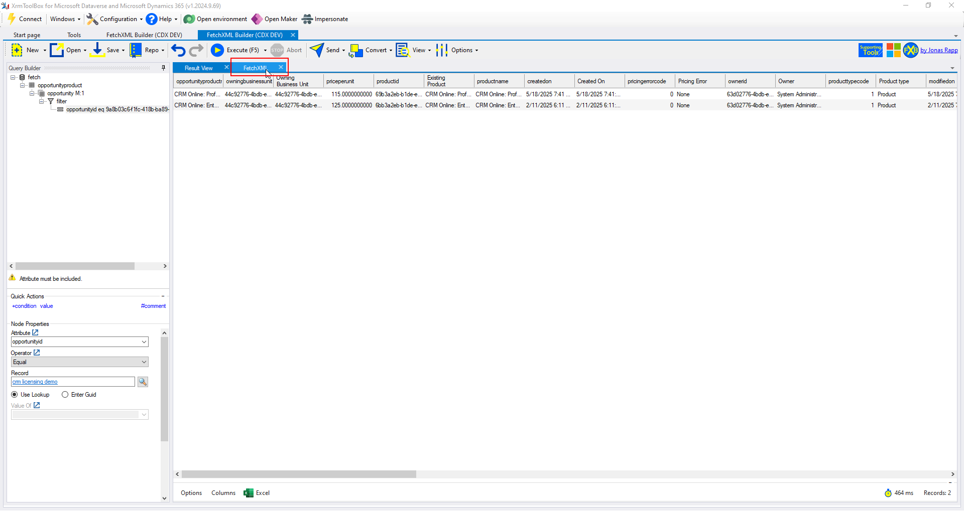This screenshot has width=964, height=511.
Task: Select the 115.0000000000 priceperunit cell
Action: click(348, 94)
